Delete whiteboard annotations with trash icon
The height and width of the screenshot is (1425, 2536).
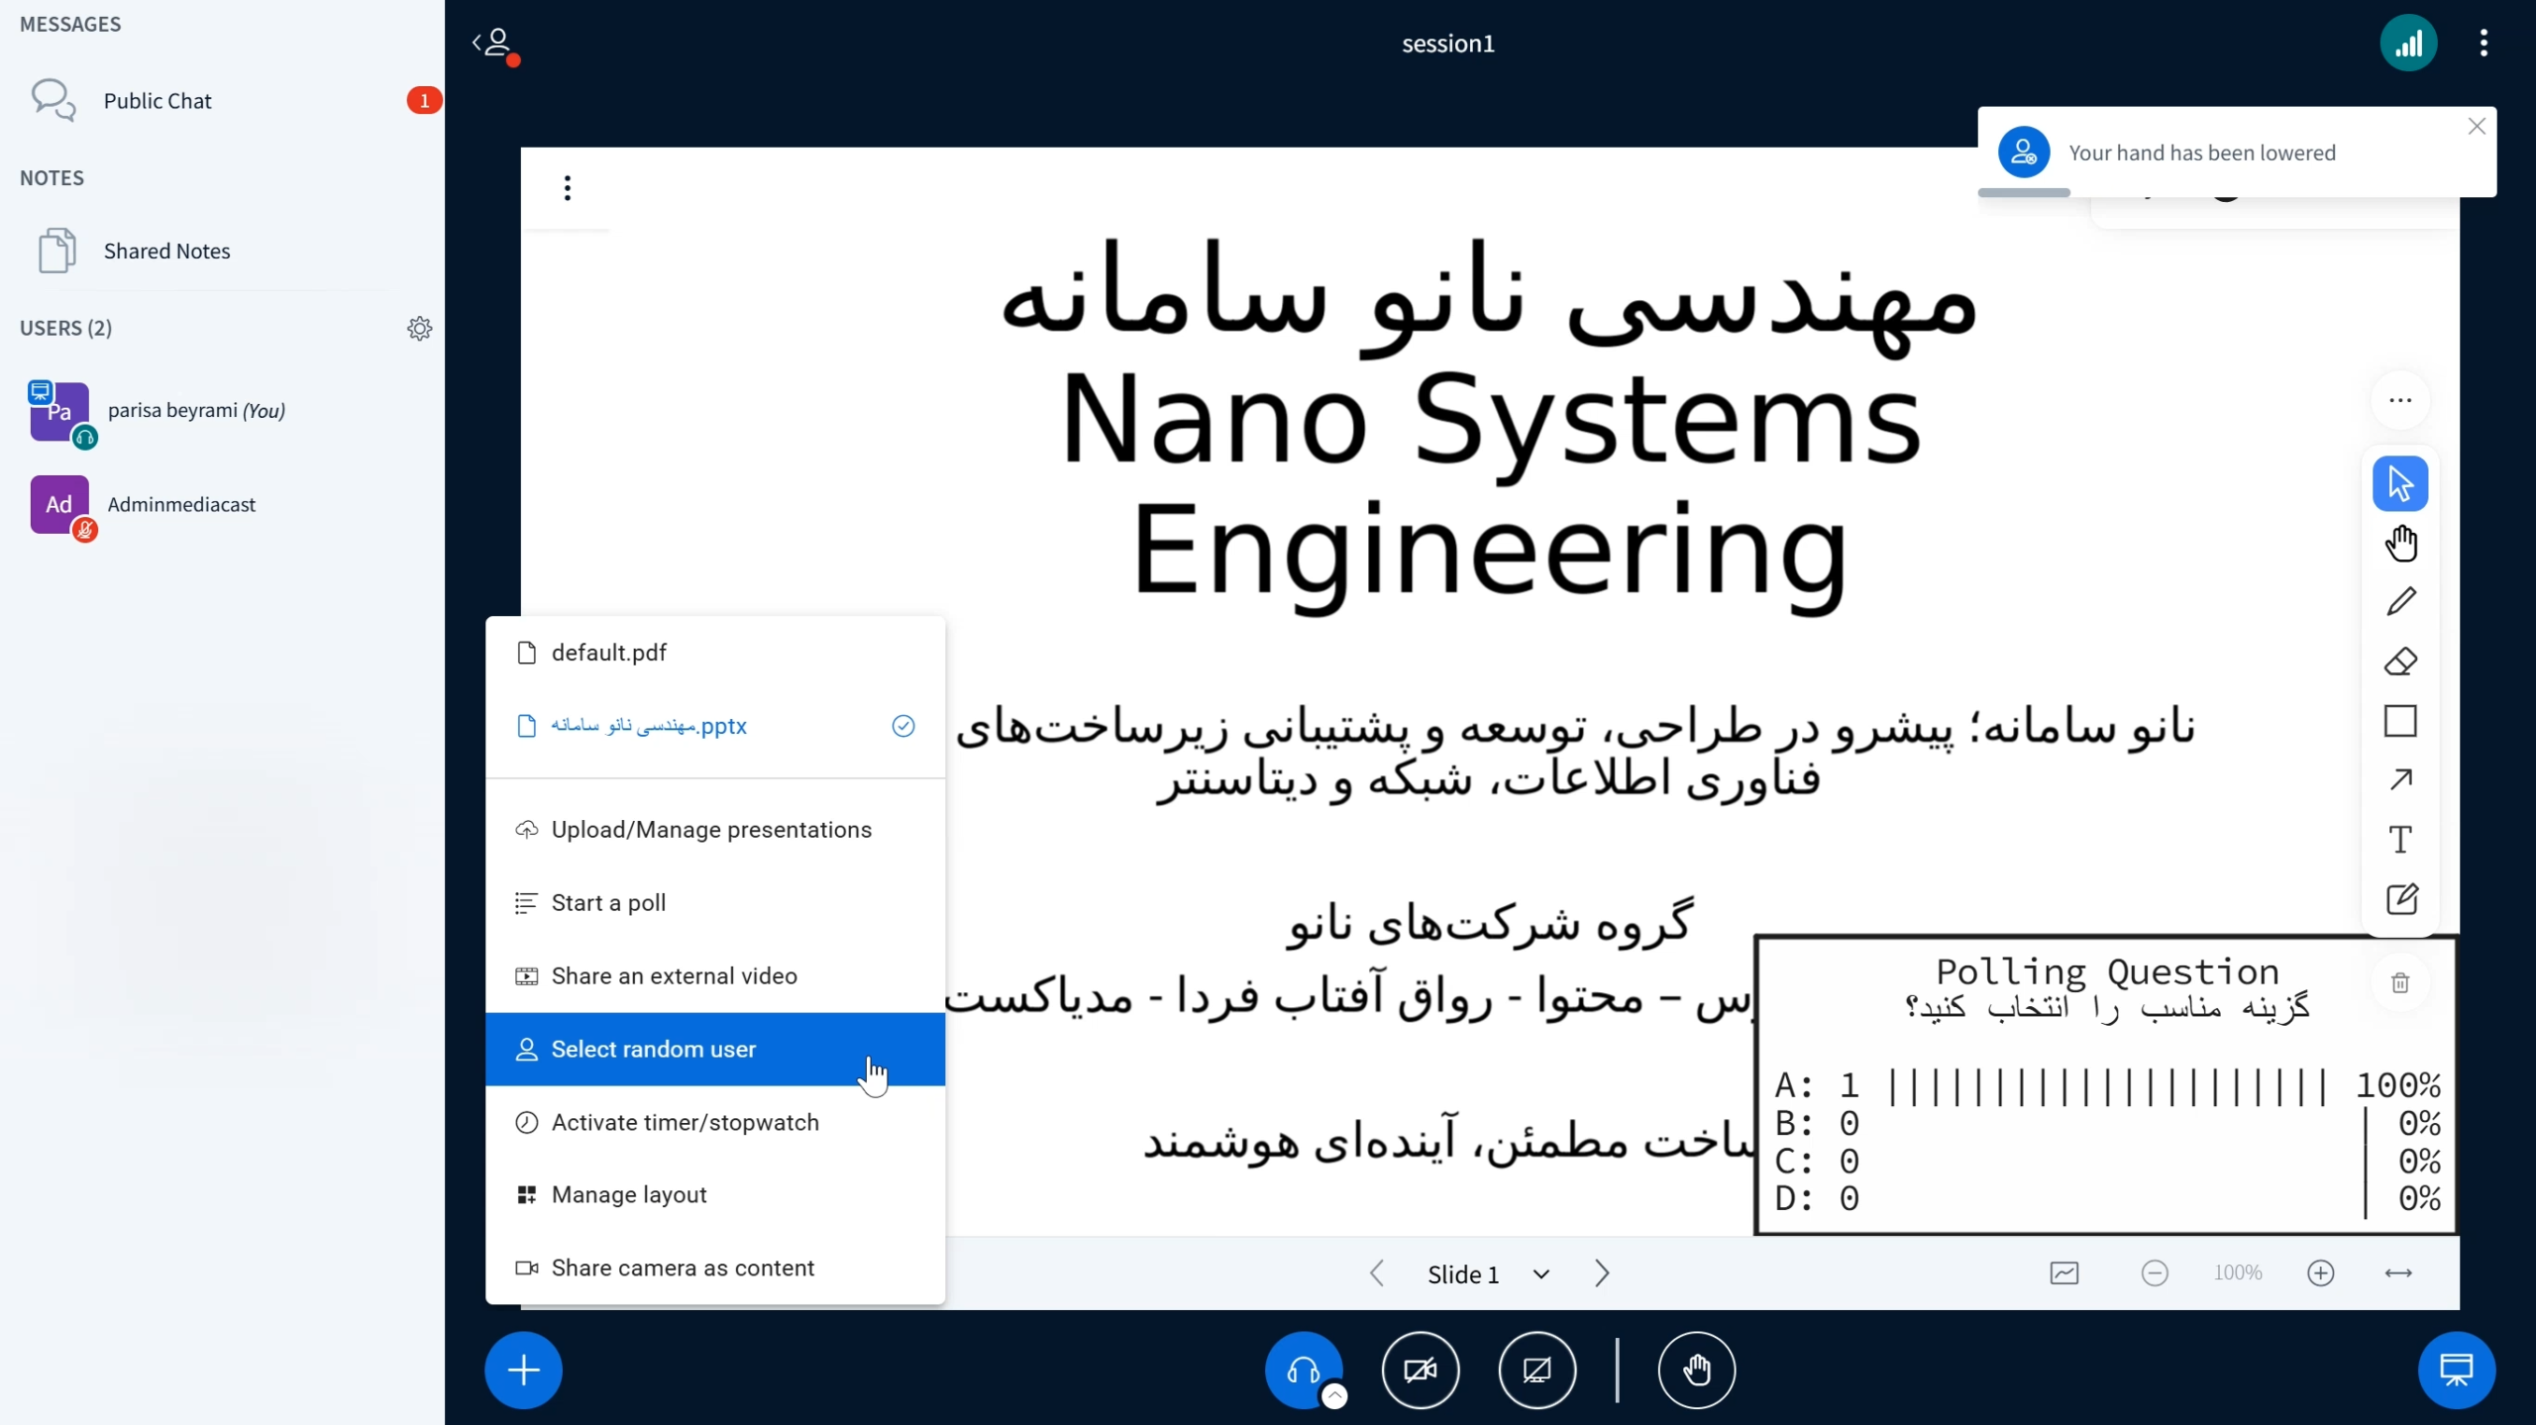point(2400,982)
